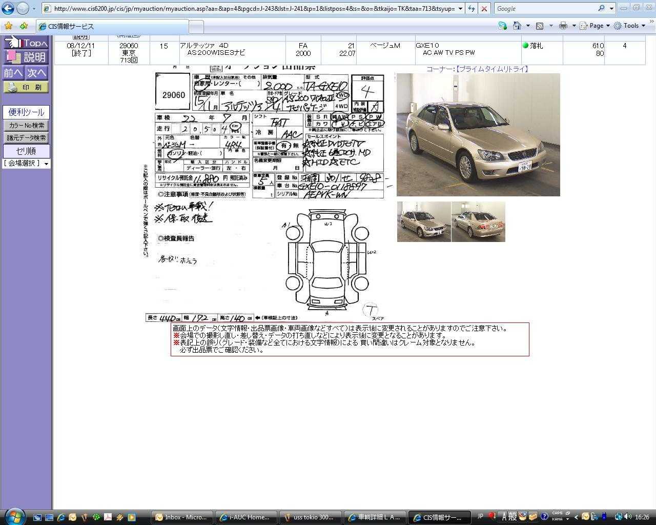Click the Print icon in command bar
This screenshot has width=656, height=525.
tap(563, 26)
